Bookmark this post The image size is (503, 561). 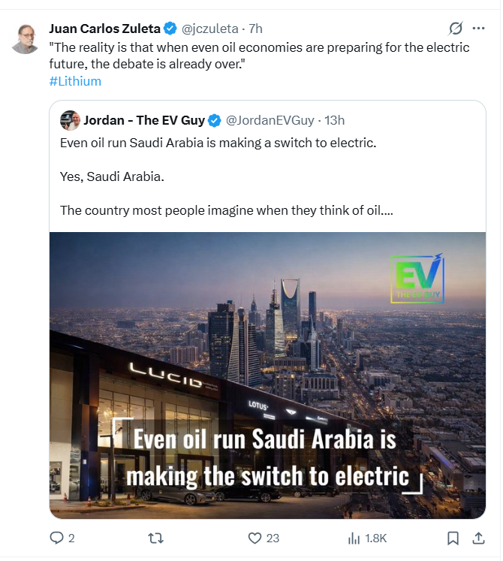[x=453, y=538]
